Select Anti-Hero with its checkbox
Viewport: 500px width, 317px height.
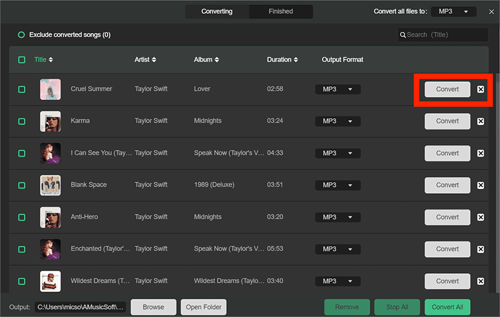pos(22,217)
